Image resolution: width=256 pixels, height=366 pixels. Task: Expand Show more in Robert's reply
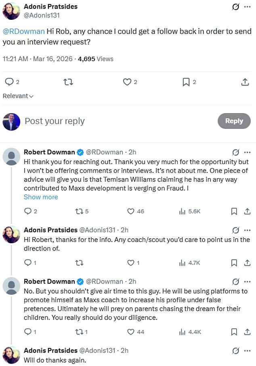click(x=41, y=197)
